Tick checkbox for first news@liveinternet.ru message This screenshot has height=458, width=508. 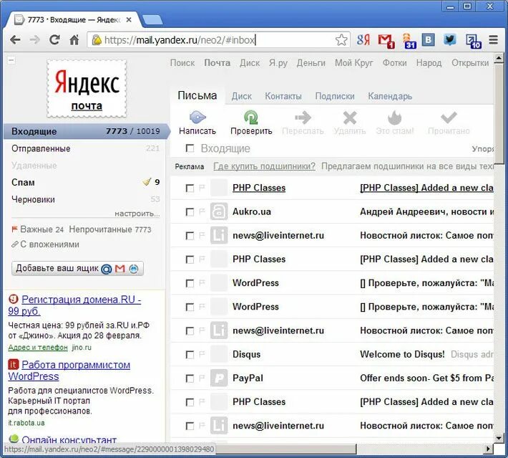[190, 236]
